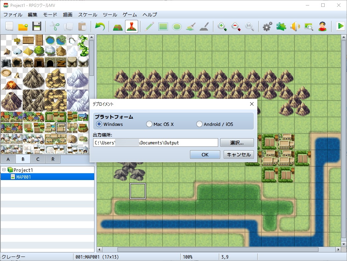
Task: Switch to tileset tab B
Action: 23,159
